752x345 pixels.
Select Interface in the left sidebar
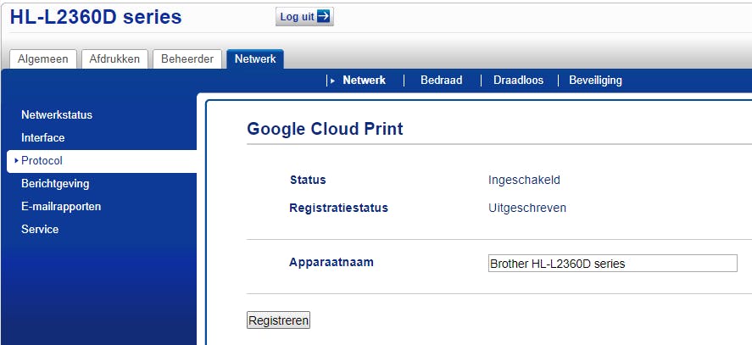43,138
